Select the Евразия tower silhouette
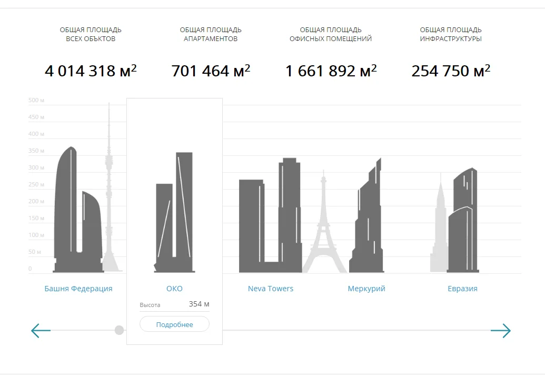 (463, 220)
